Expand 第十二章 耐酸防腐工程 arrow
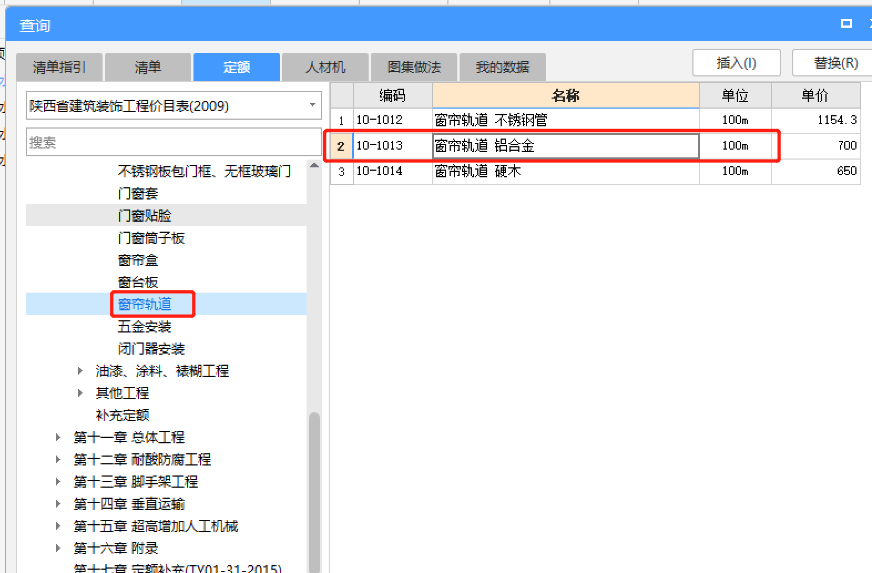 58,459
